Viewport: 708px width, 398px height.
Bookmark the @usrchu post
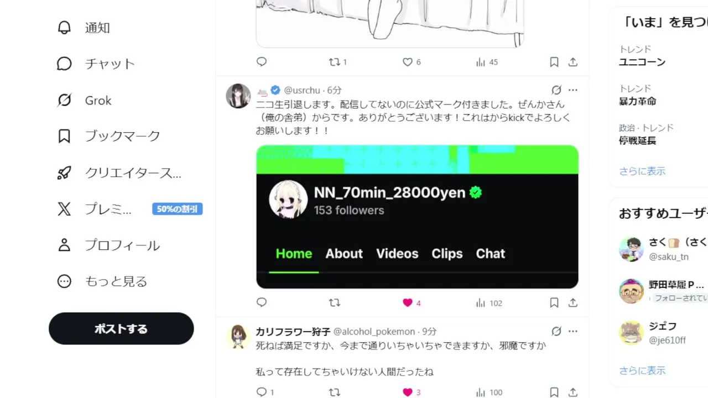pos(554,303)
